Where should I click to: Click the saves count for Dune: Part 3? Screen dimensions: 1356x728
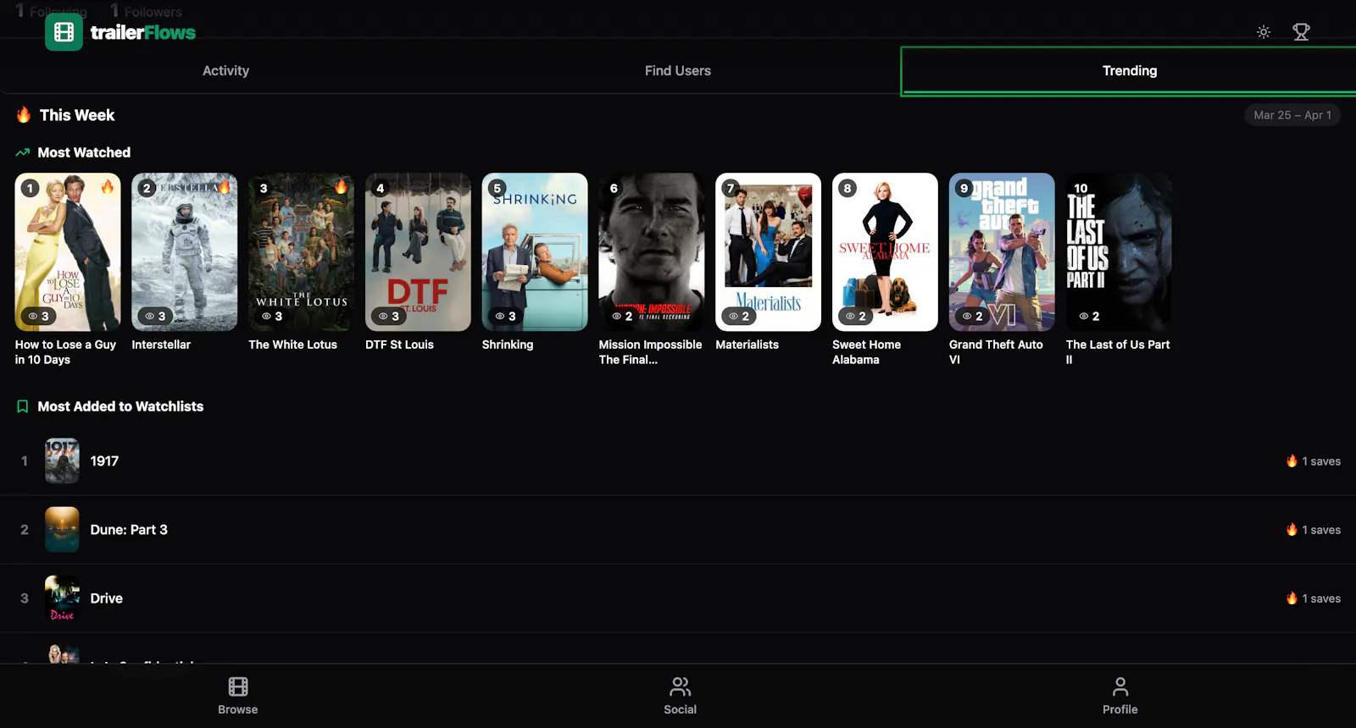pos(1314,530)
